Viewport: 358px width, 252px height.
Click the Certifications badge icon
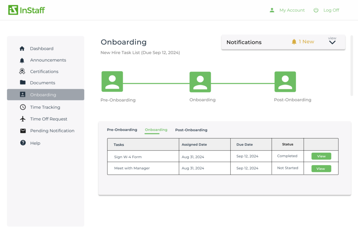tap(22, 72)
